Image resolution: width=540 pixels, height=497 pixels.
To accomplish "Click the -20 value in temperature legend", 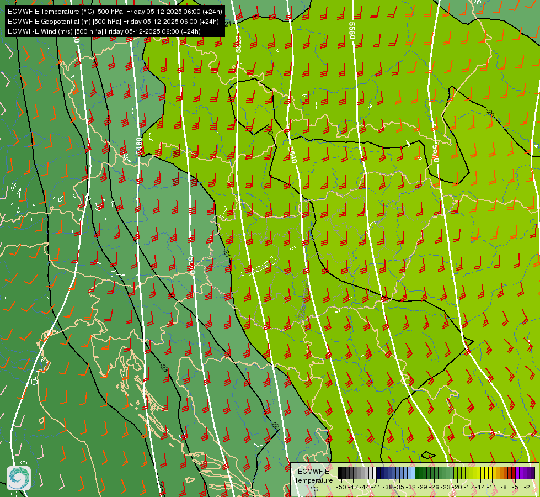I will pyautogui.click(x=457, y=487).
